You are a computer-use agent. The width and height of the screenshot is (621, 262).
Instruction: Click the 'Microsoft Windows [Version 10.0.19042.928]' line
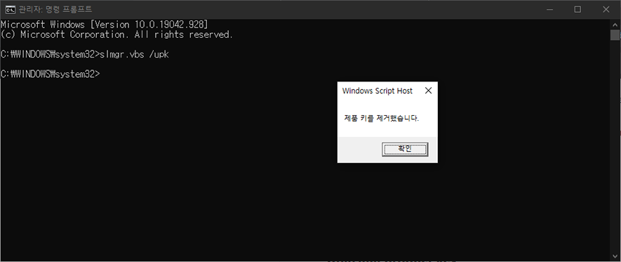(105, 25)
